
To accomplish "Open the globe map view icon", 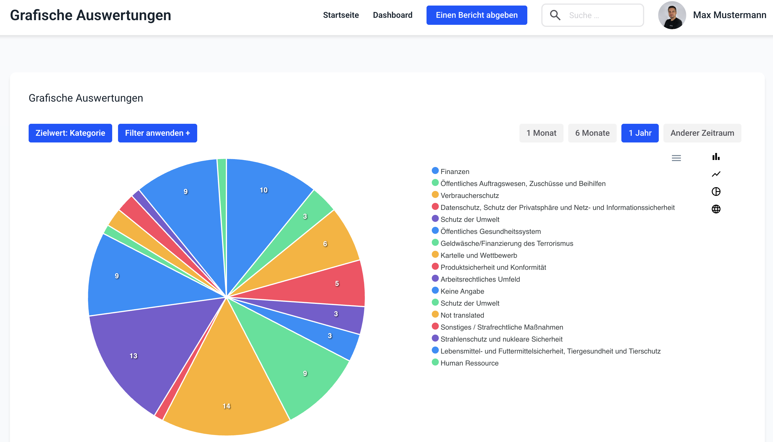I will coord(715,209).
